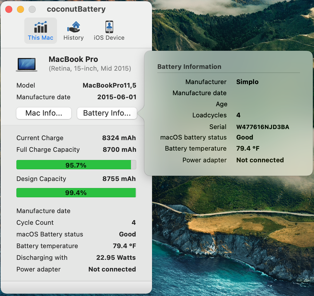This screenshot has width=314, height=296.
Task: Open the Mac Info... button
Action: (x=44, y=113)
